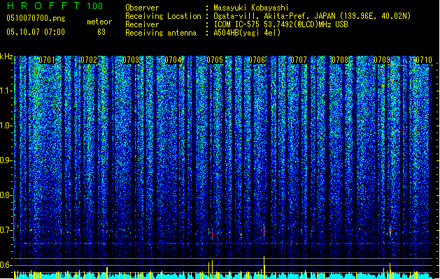
Task: Click the 0703 time marker
Action: [131, 60]
